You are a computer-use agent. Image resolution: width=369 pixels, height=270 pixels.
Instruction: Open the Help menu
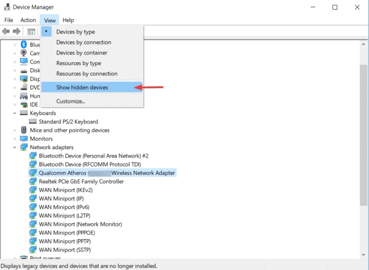(68, 20)
